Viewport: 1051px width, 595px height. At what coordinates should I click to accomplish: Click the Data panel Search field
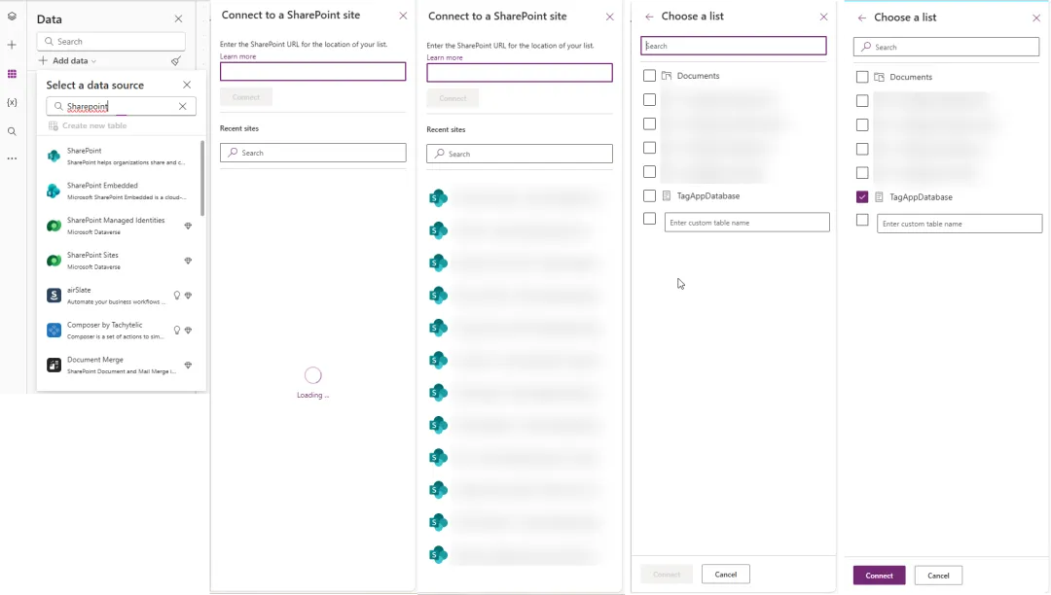pos(111,42)
